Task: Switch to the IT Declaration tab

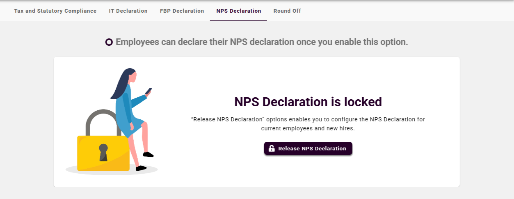Action: [x=128, y=11]
